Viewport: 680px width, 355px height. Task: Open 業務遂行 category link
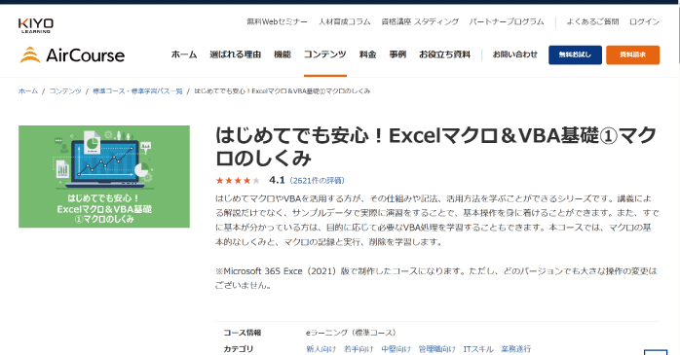(516, 348)
